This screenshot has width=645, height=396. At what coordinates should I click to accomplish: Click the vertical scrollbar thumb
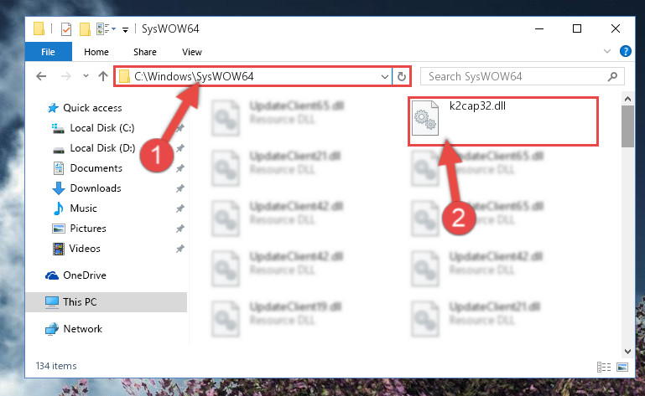click(627, 126)
